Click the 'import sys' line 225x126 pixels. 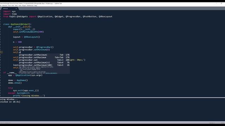(9, 12)
